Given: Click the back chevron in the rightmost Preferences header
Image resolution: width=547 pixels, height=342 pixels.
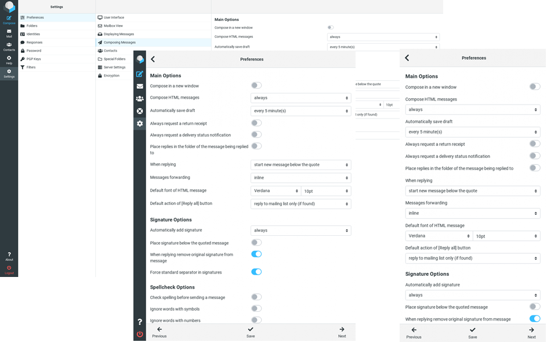Looking at the screenshot, I should coord(407,58).
